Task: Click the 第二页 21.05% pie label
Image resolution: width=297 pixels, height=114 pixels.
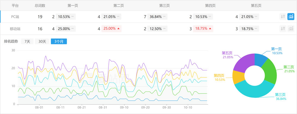Action: [289, 69]
